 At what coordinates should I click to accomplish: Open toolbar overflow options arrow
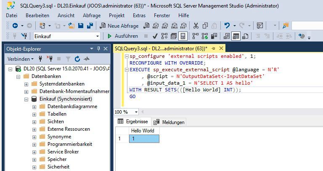309,38
